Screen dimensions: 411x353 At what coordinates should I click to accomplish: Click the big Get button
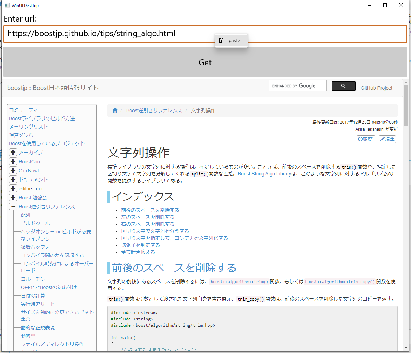[x=205, y=62]
